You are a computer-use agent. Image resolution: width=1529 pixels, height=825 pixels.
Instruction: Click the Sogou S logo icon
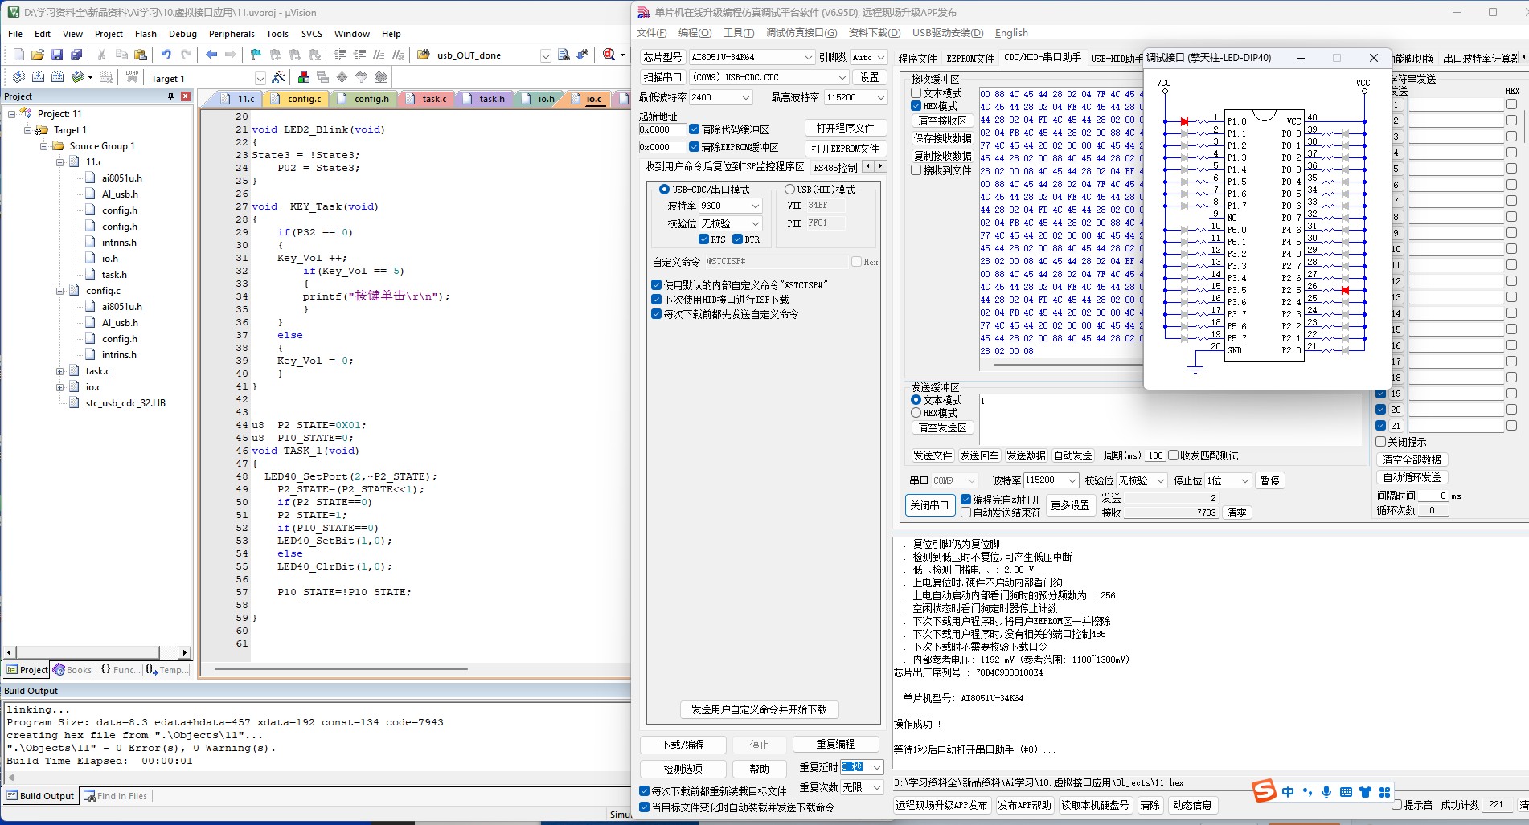(1265, 790)
